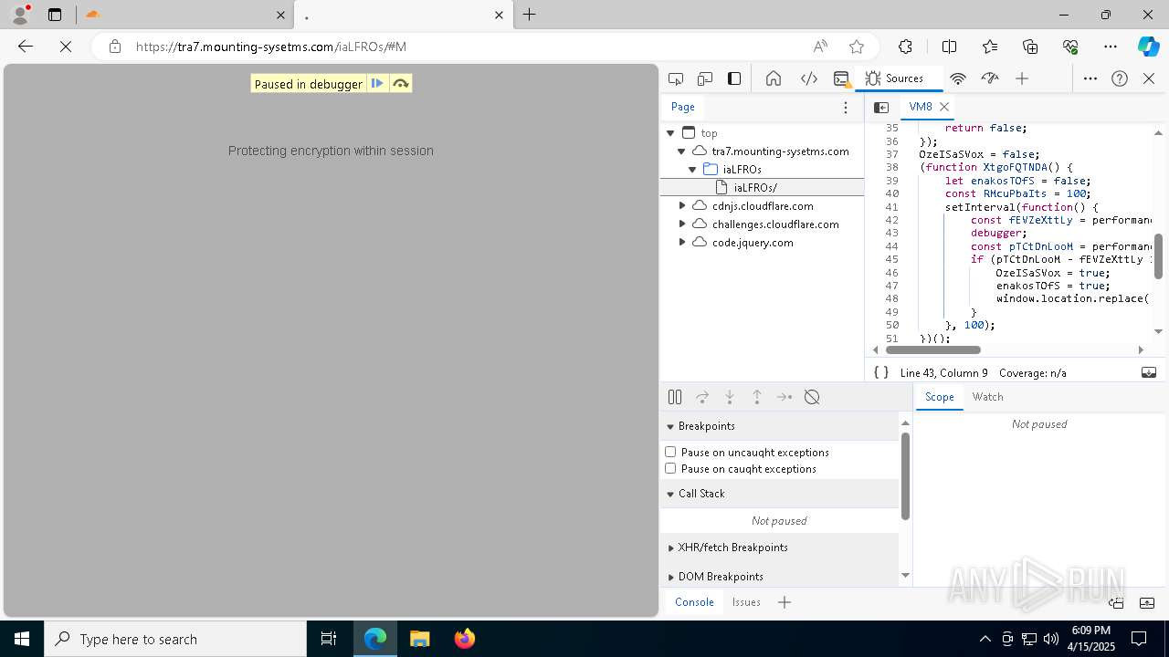Toggle the DevTools activity bar dock icon
This screenshot has width=1169, height=657.
pyautogui.click(x=734, y=78)
